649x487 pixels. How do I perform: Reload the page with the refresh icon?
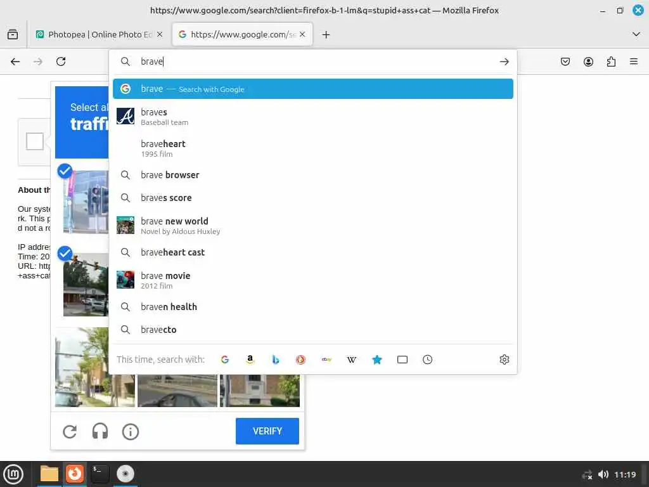[x=61, y=62]
